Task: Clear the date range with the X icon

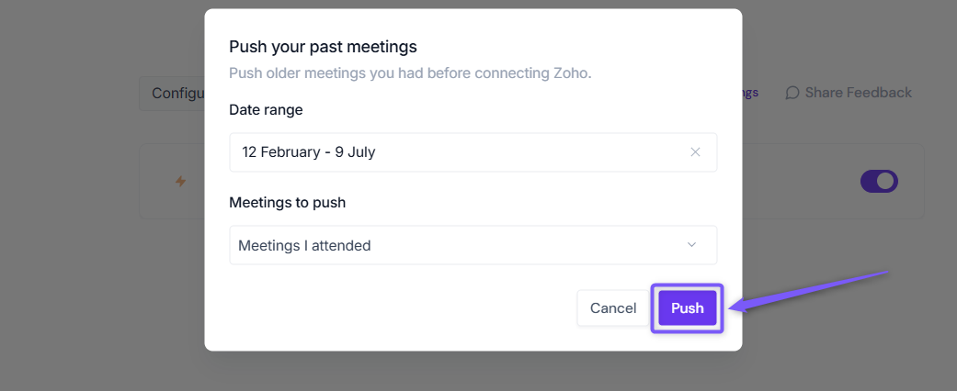Action: 695,152
